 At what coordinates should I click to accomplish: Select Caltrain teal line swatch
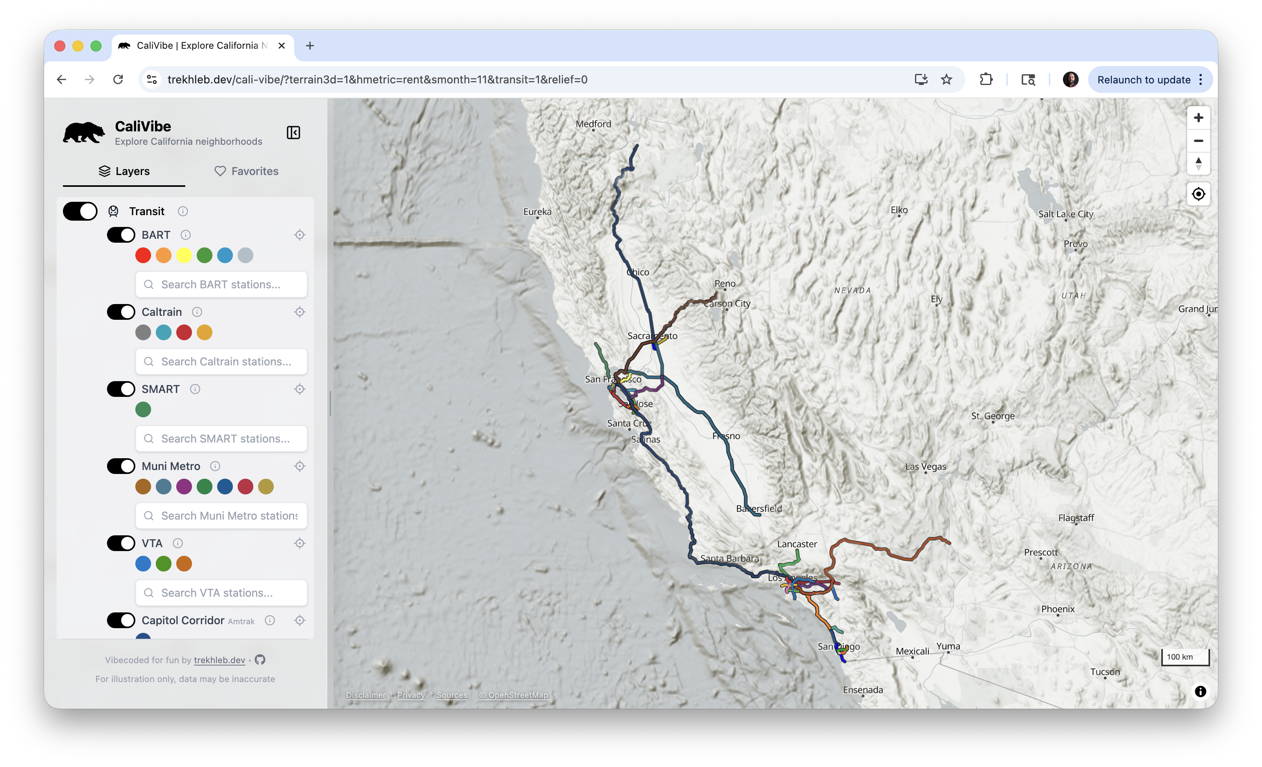164,333
